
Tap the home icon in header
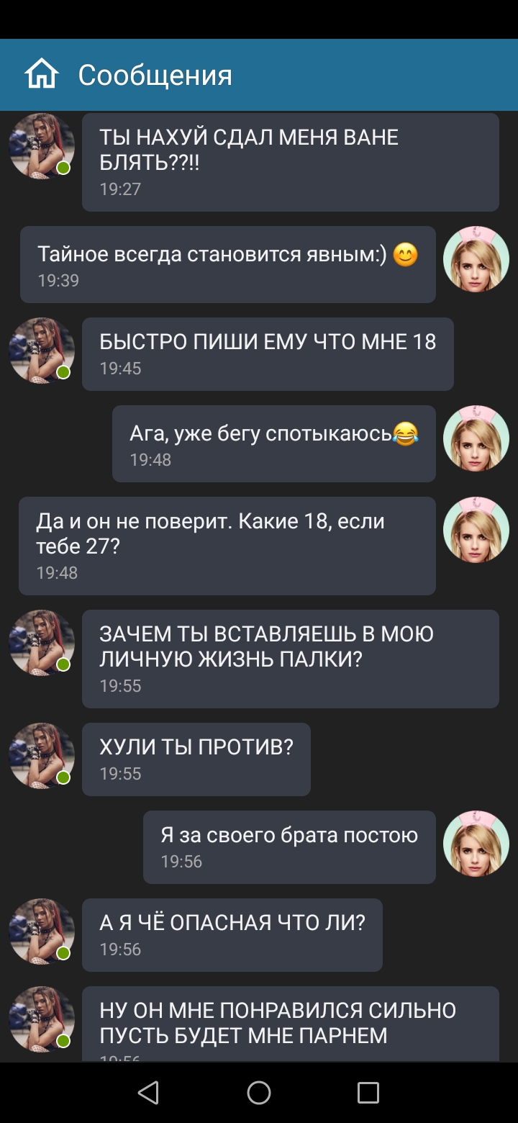coord(41,74)
